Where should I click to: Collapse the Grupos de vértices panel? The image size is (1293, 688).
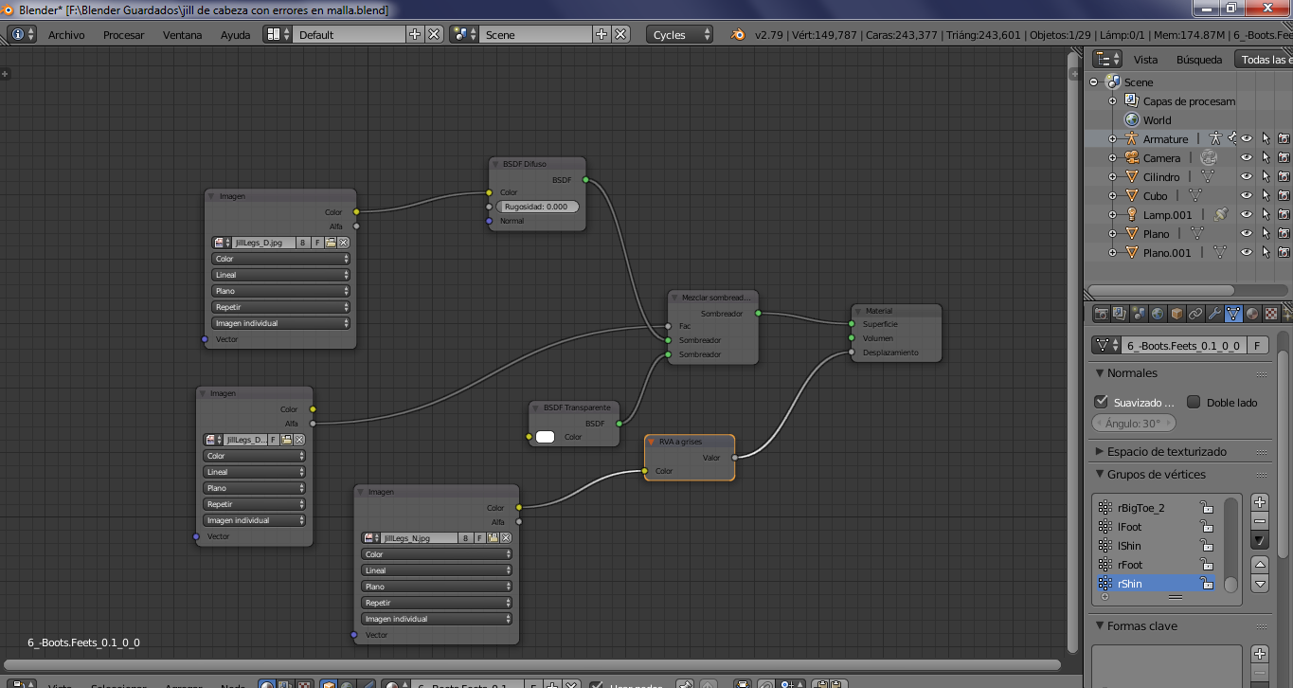click(x=1100, y=475)
